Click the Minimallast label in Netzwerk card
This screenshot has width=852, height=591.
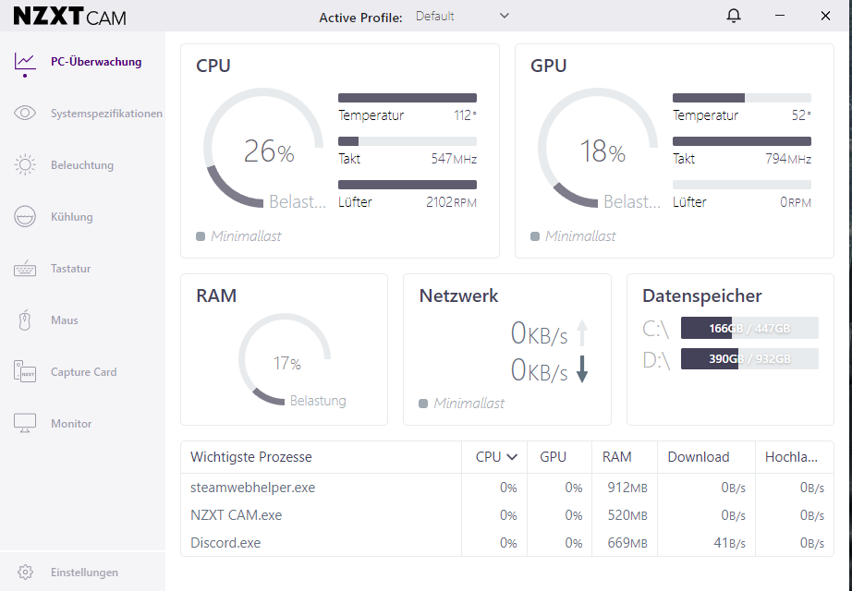[x=469, y=403]
